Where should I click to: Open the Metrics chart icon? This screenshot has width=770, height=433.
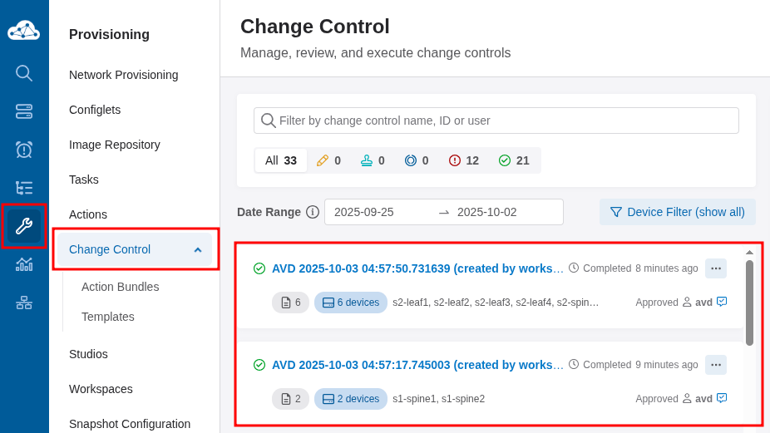click(24, 264)
